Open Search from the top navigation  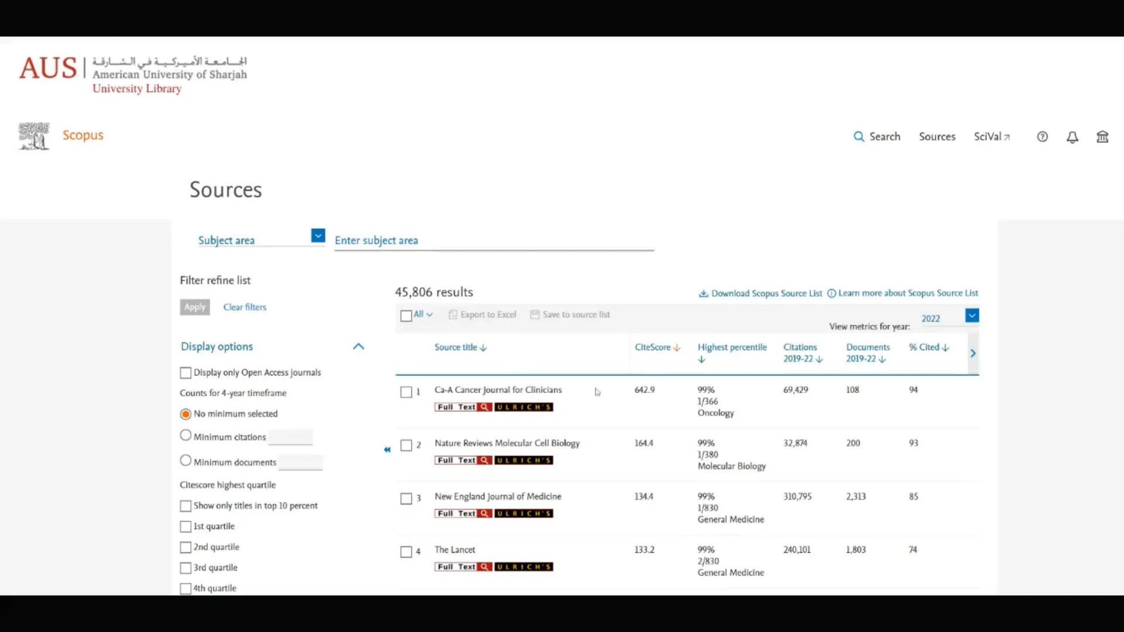[876, 136]
